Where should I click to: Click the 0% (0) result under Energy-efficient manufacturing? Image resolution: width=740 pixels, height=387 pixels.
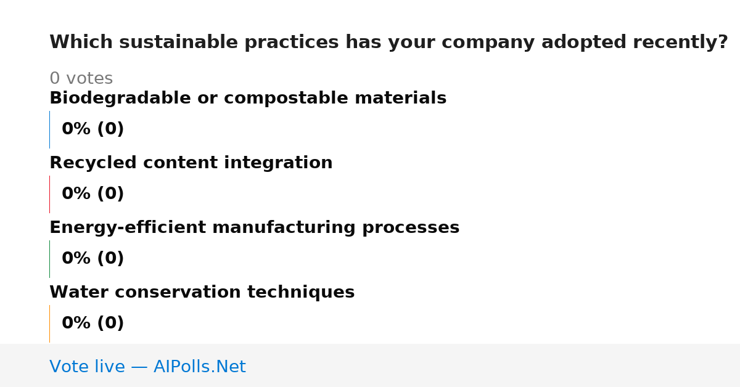click(93, 259)
